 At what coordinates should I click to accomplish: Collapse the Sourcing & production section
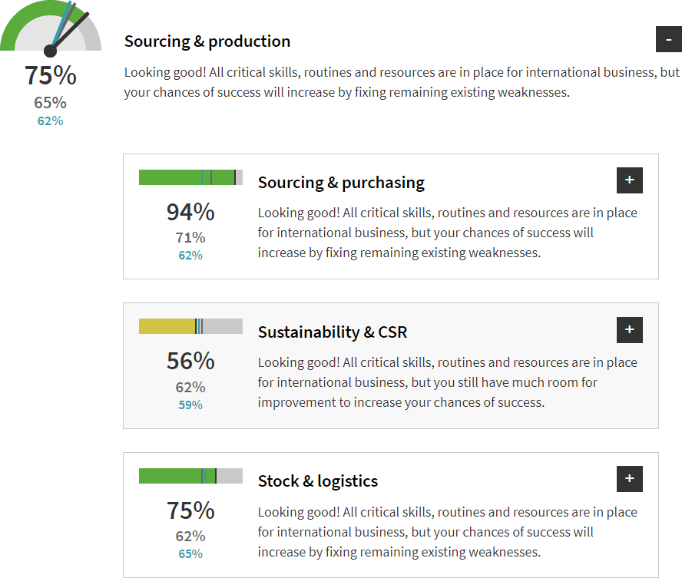[x=668, y=39]
